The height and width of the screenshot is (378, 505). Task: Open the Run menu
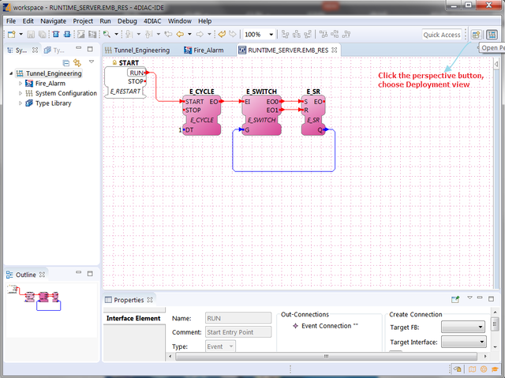(x=105, y=21)
